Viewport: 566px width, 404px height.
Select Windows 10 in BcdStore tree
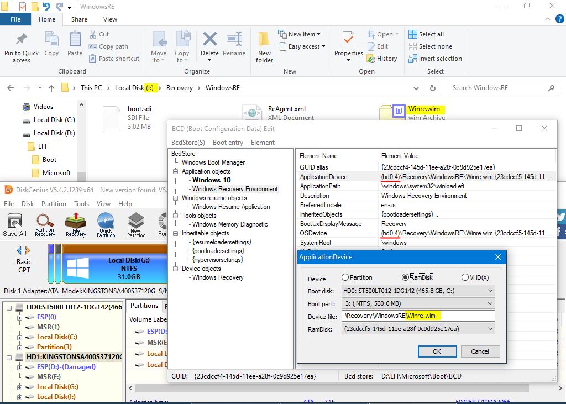211,180
